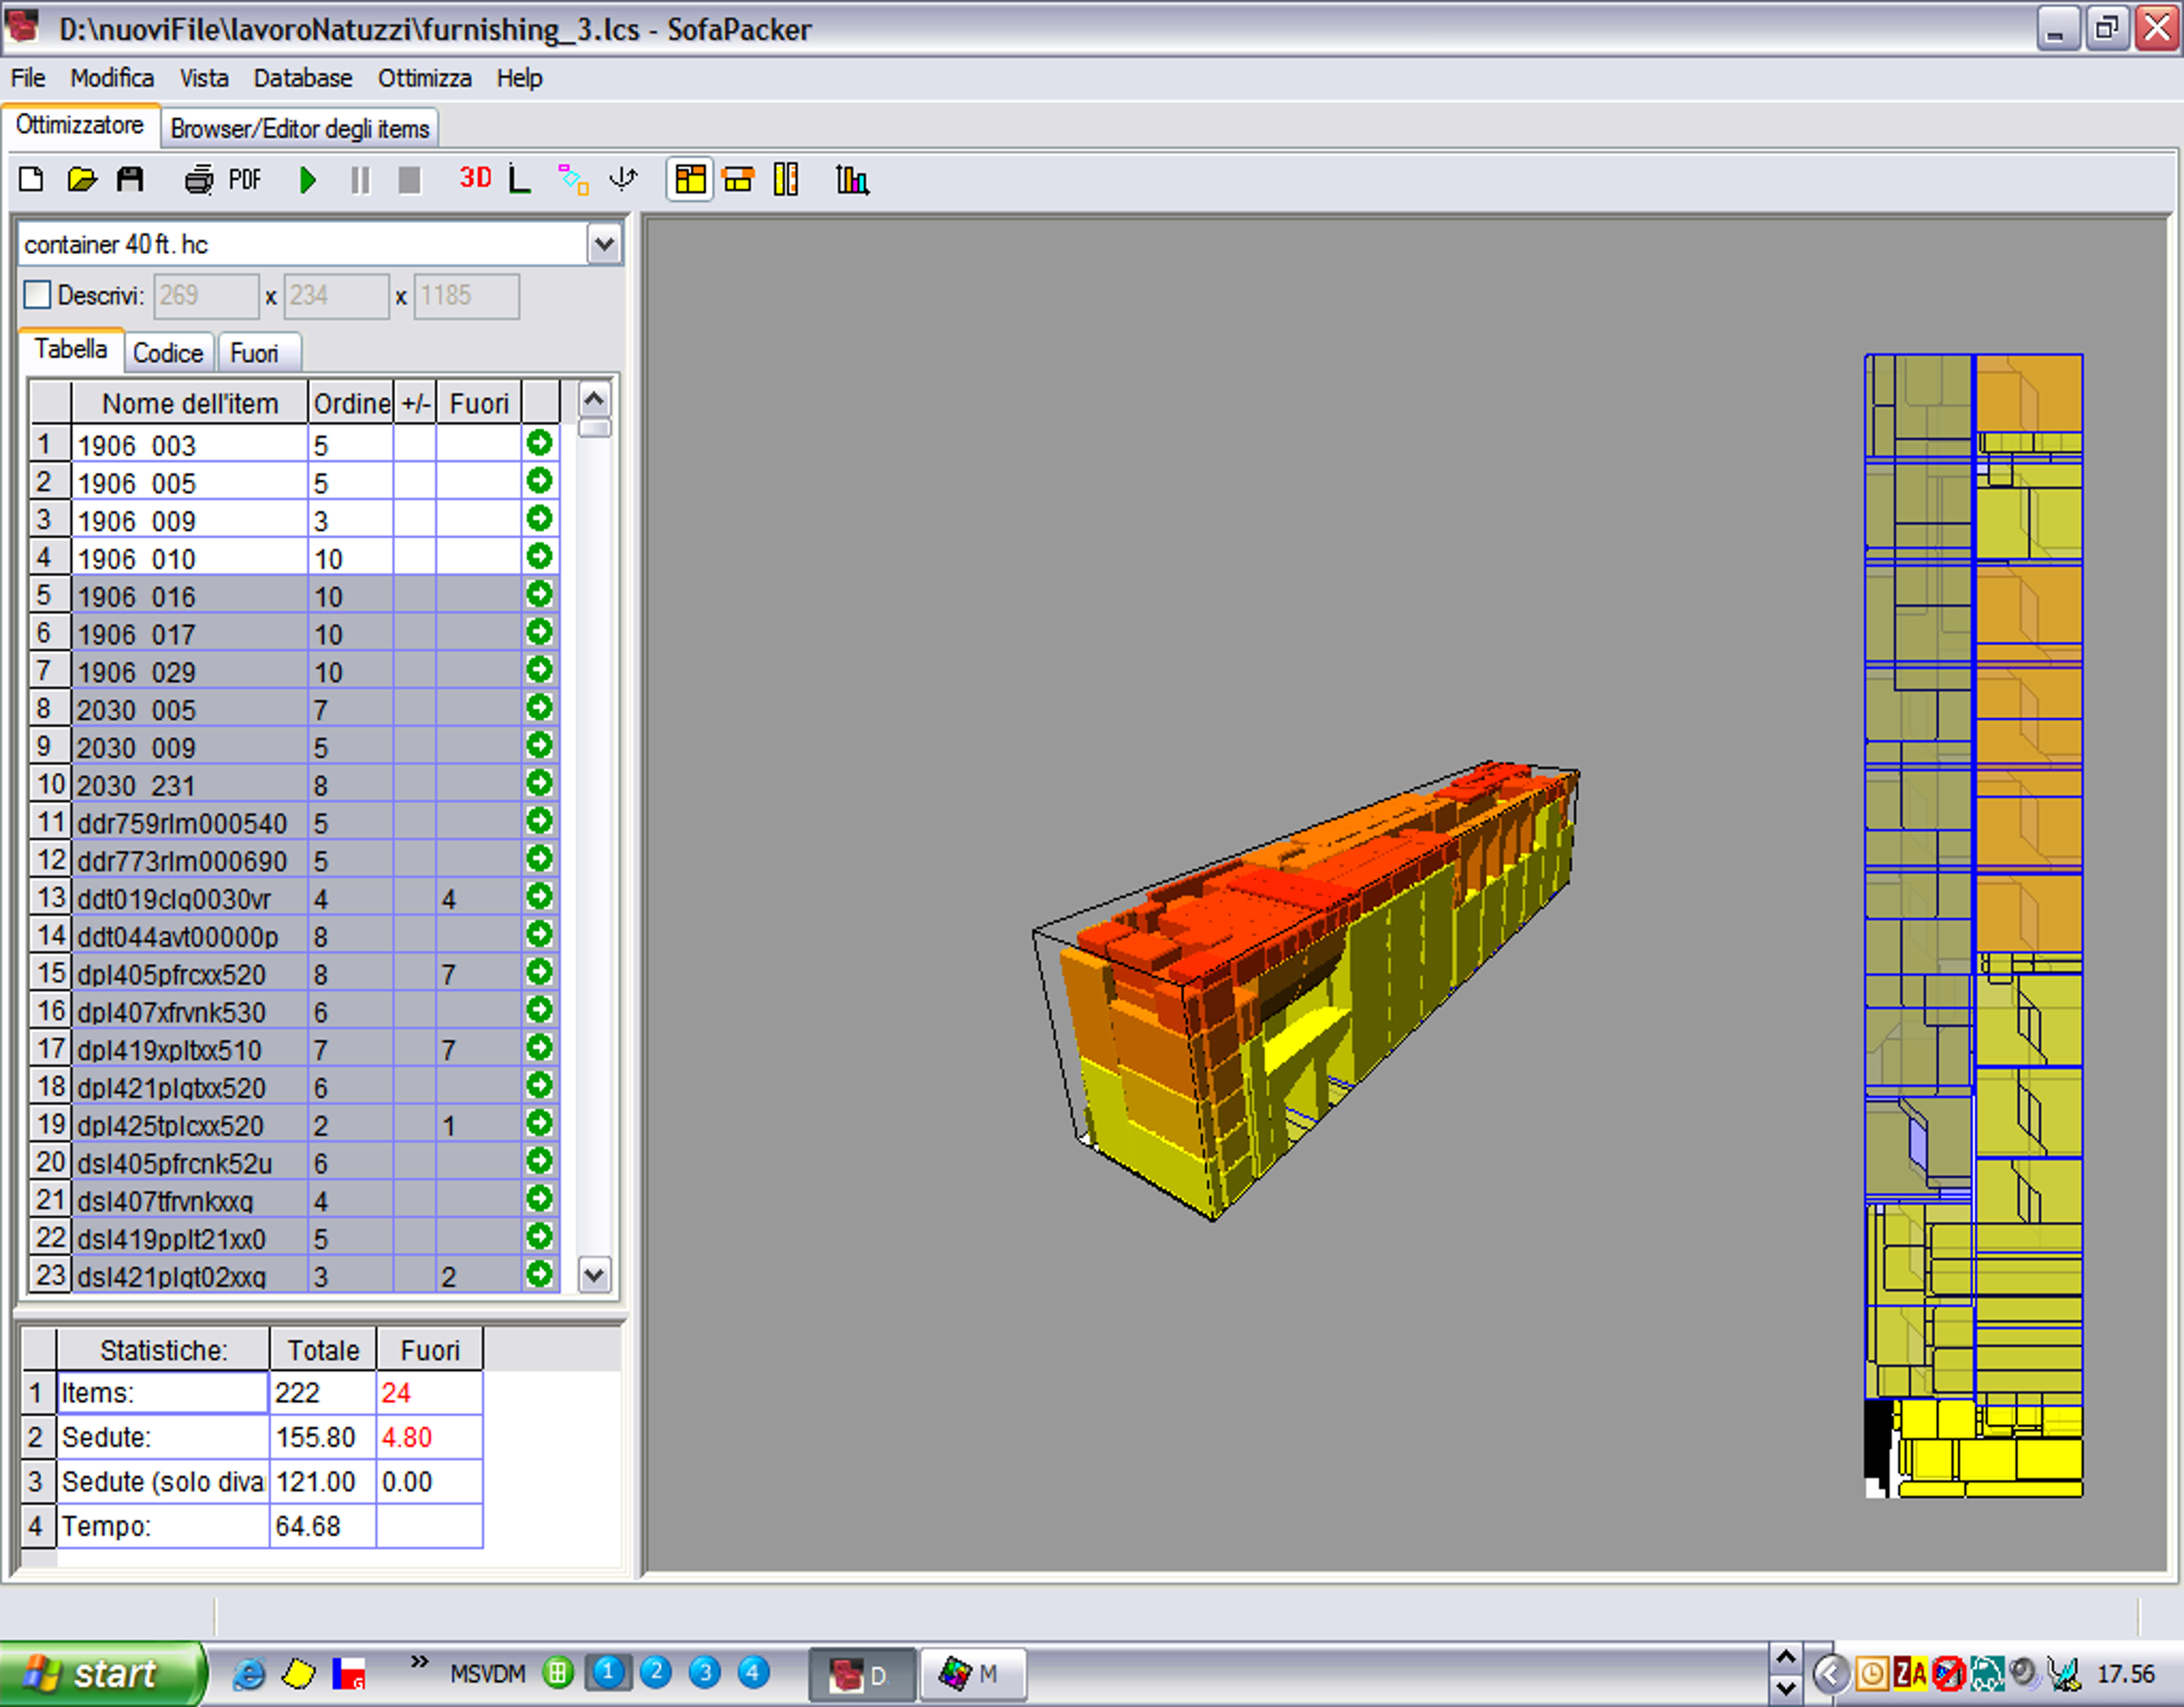Click the Fuori column header in items table

(479, 403)
